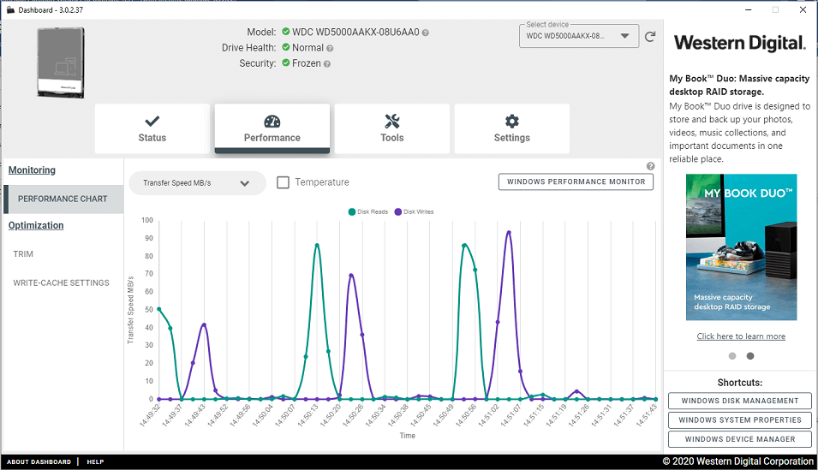Click the 'WDC WD5000AAKX-08U6AA0' model text
818x470 pixels.
(x=355, y=32)
